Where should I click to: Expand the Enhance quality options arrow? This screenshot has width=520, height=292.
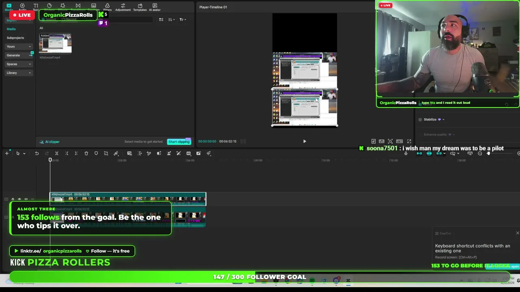[x=453, y=135]
